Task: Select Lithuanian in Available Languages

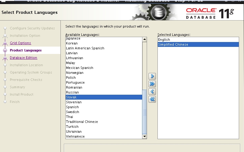Action: [x=104, y=58]
